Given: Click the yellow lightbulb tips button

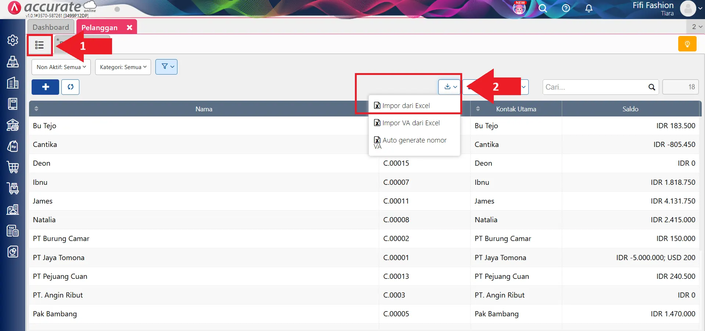Looking at the screenshot, I should coord(687,44).
